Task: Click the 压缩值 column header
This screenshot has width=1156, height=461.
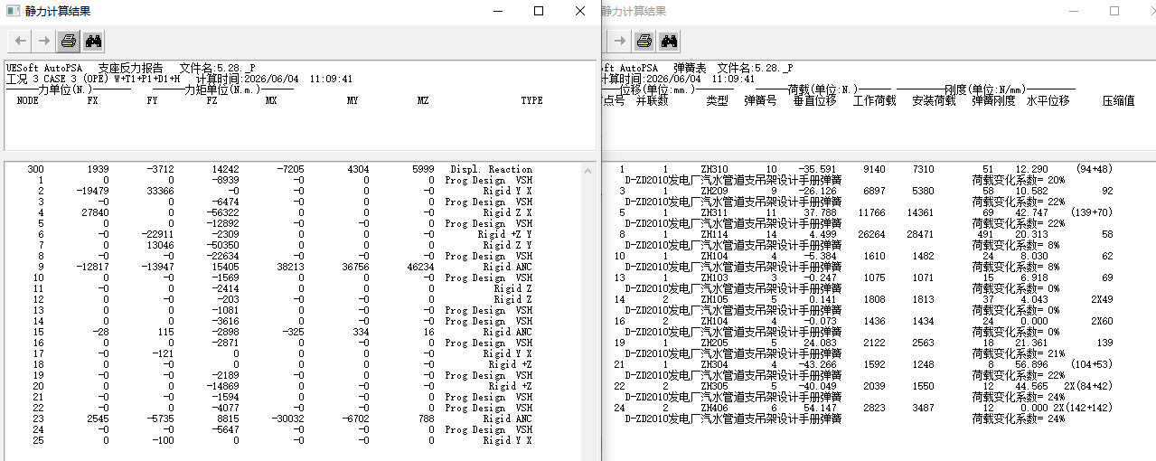Action: 1118,101
